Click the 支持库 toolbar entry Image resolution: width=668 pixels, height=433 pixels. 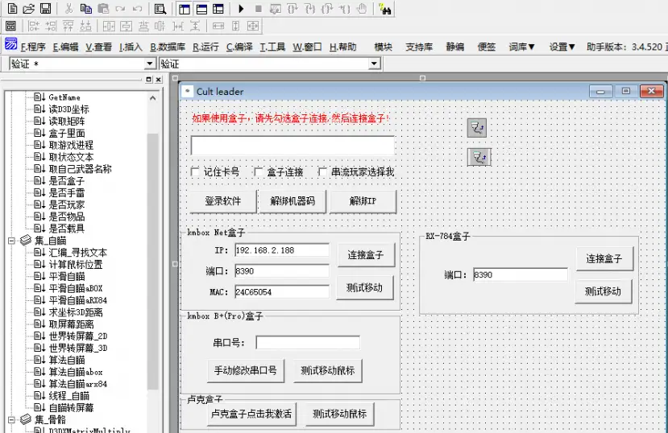419,47
